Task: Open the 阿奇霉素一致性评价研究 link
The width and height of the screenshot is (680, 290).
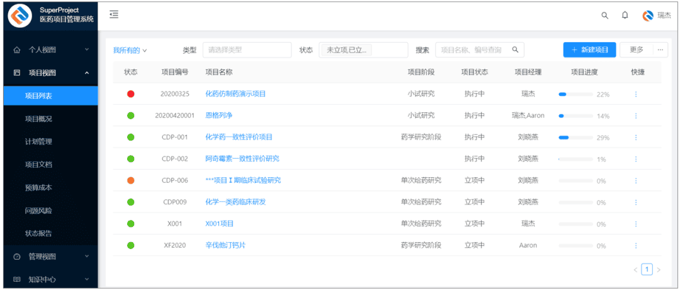Action: coord(242,159)
